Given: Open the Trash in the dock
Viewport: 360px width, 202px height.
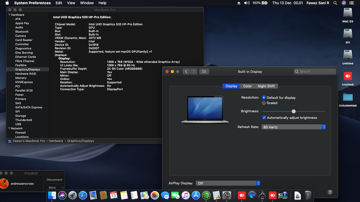Looking at the screenshot, I should 308,195.
